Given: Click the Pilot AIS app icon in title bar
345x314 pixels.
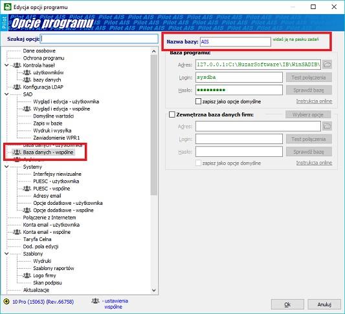Looking at the screenshot, I should point(8,7).
